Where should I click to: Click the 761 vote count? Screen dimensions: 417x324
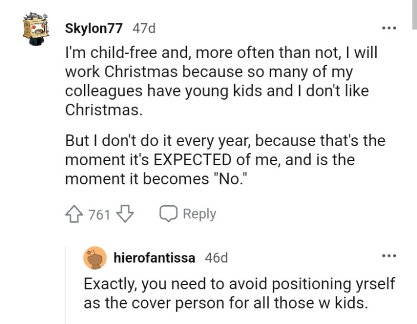pos(99,214)
